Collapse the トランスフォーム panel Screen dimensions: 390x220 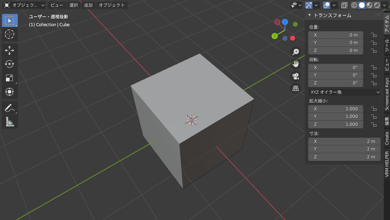coord(310,15)
